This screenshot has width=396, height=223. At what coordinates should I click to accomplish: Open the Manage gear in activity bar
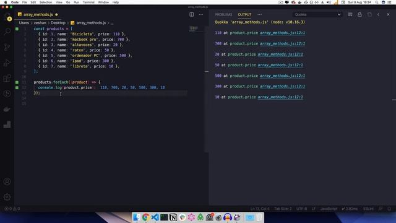click(7, 197)
